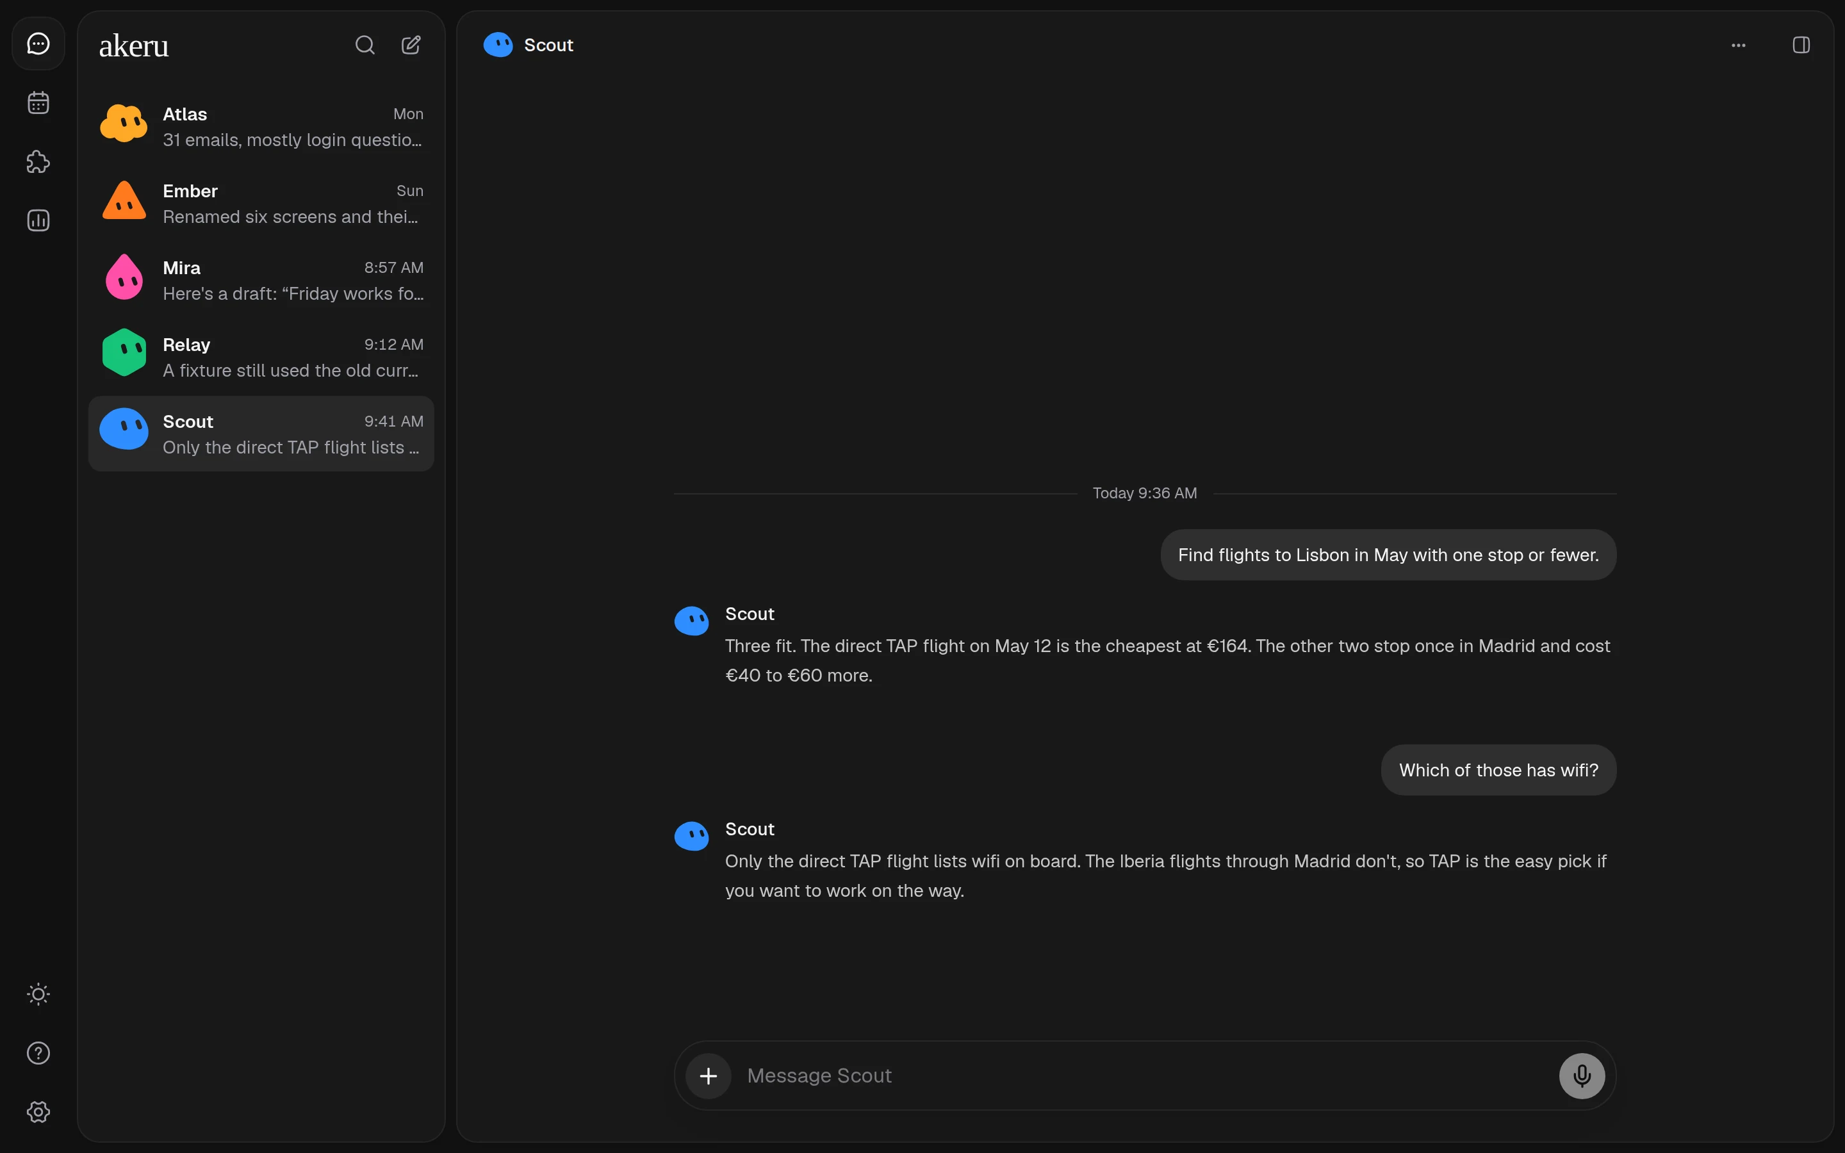Click the pink Mira droplet avatar
This screenshot has width=1845, height=1153.
click(x=124, y=277)
